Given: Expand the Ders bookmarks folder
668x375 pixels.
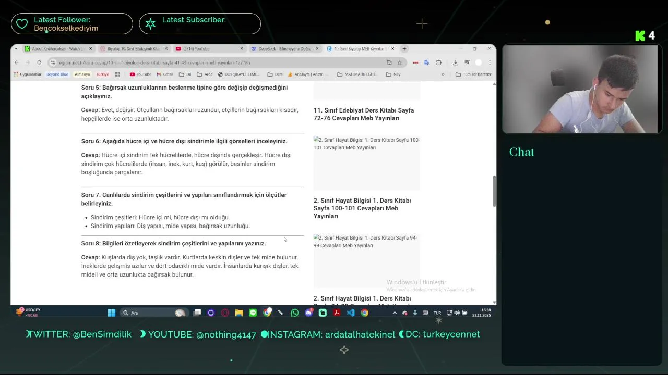Looking at the screenshot, I should [275, 74].
